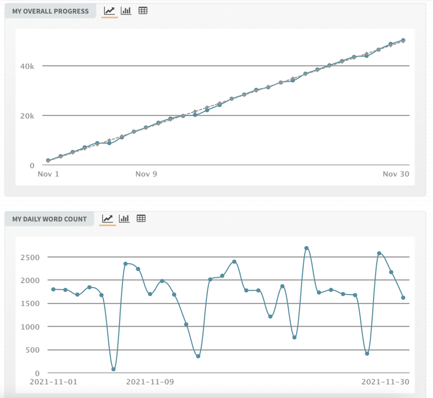The height and width of the screenshot is (398, 433).
Task: Click the 2021-11-09 date axis label
Action: 150,382
